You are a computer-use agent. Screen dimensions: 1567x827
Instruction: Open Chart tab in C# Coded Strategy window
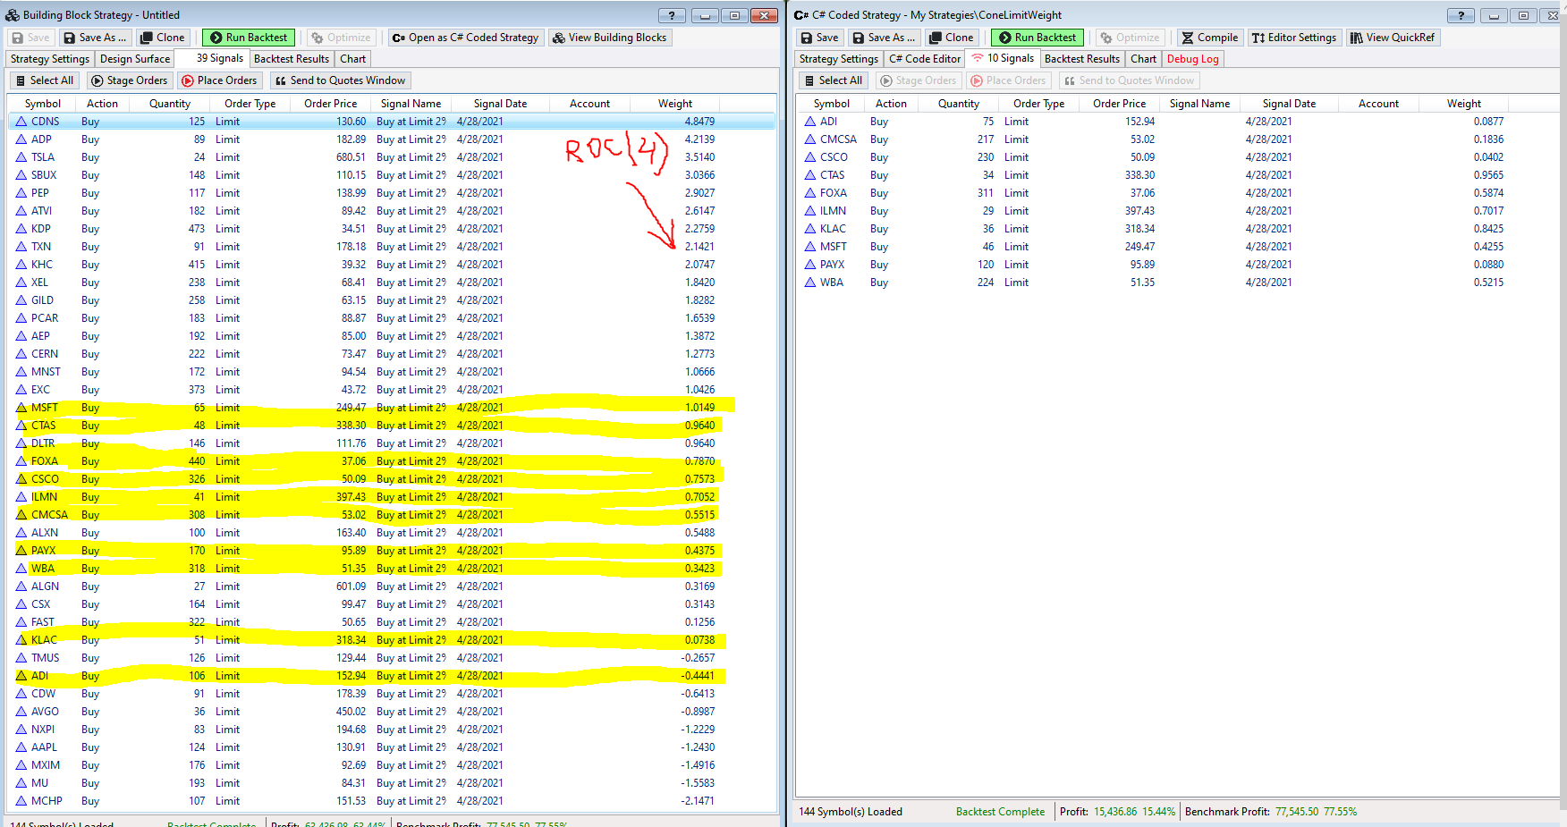[1143, 59]
